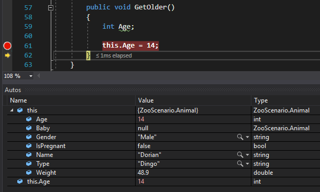The image size is (320, 192).
Task: Click the bool type cell for IsPregnant
Action: (260, 146)
